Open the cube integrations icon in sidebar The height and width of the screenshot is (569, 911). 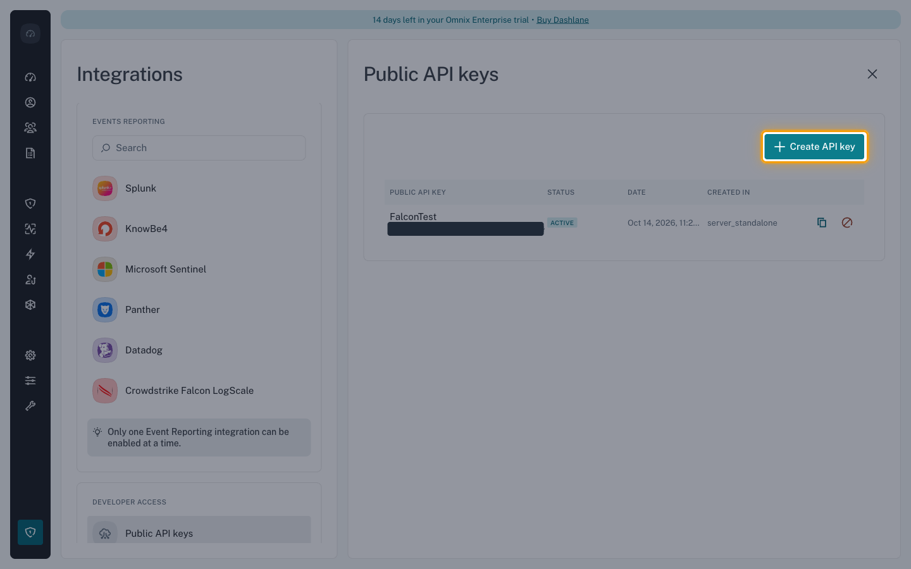[30, 305]
